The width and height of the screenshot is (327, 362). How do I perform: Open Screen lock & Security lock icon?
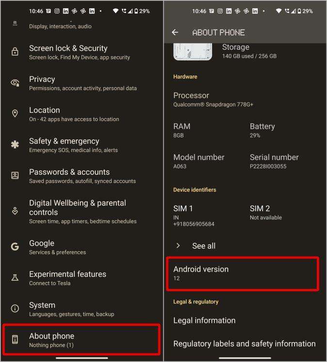tap(15, 52)
